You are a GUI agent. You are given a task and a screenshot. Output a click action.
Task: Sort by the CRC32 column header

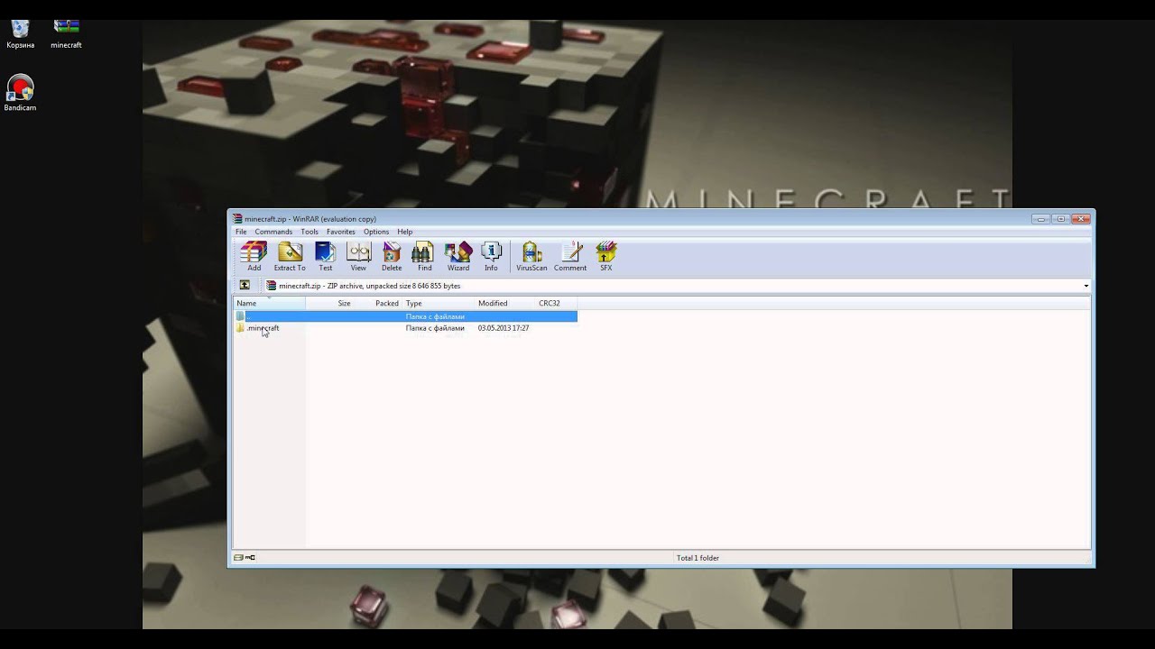coord(556,303)
